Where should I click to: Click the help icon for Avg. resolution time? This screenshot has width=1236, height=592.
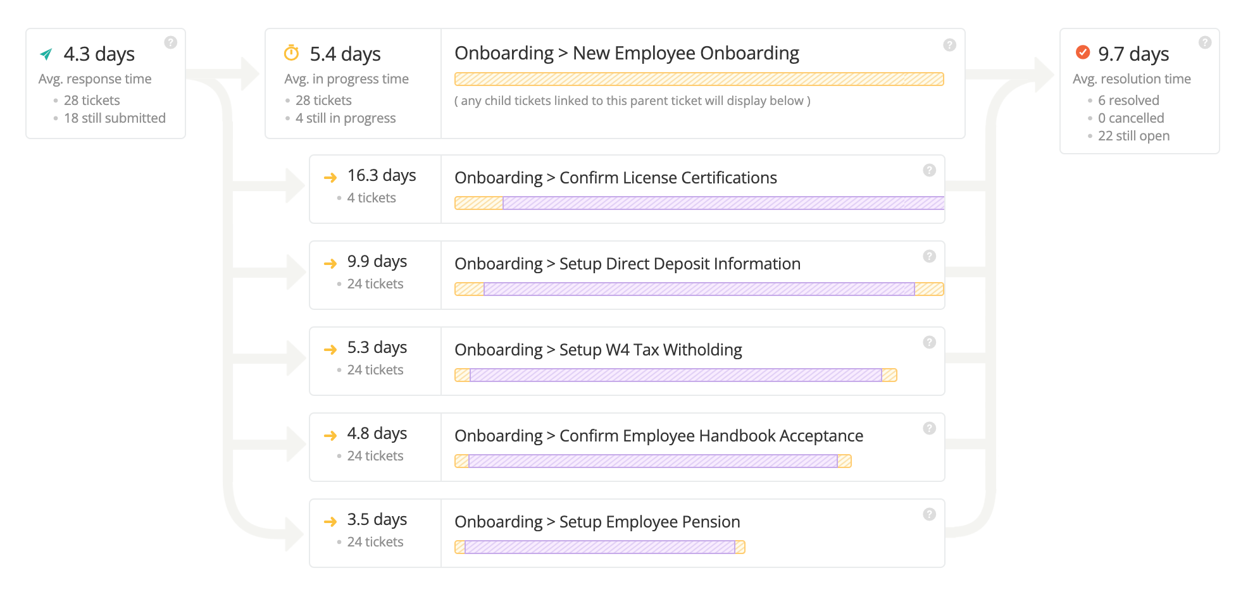pos(1204,42)
